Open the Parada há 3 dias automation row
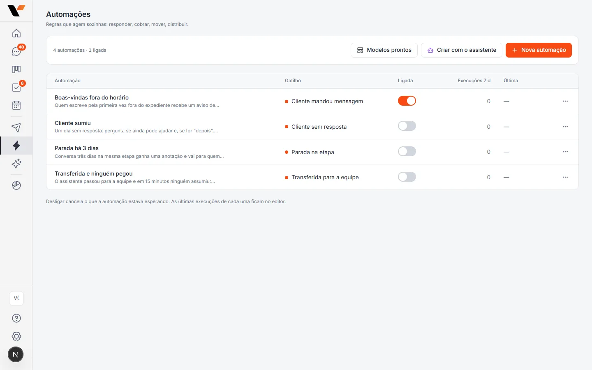 (312, 152)
